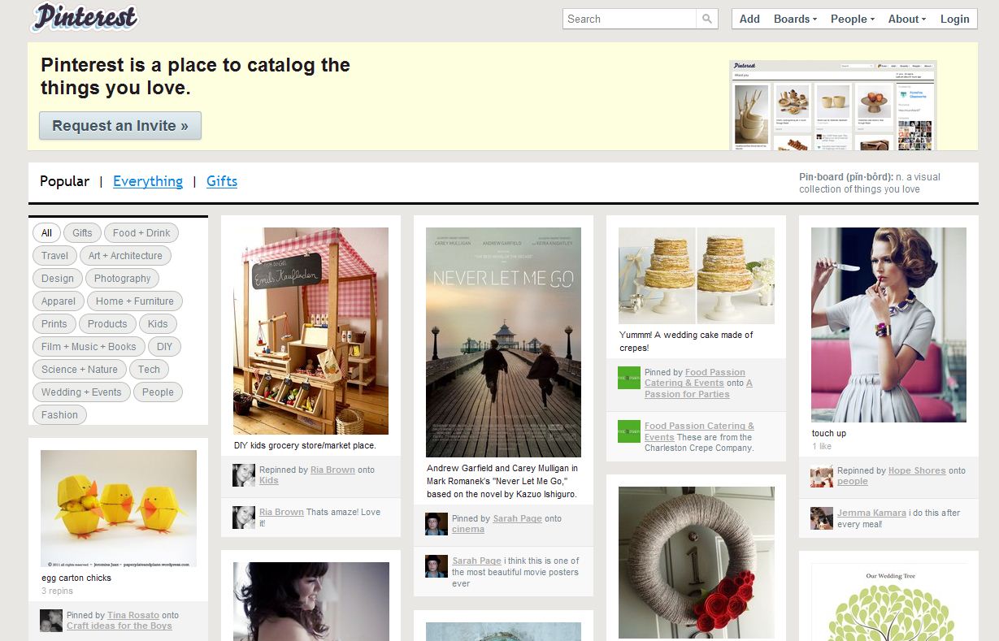Select the All category filter

[46, 233]
